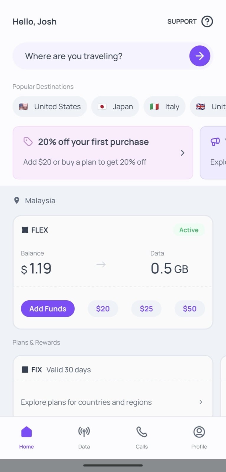The height and width of the screenshot is (472, 226).
Task: Tap the FLEX plan icon
Action: pyautogui.click(x=25, y=230)
